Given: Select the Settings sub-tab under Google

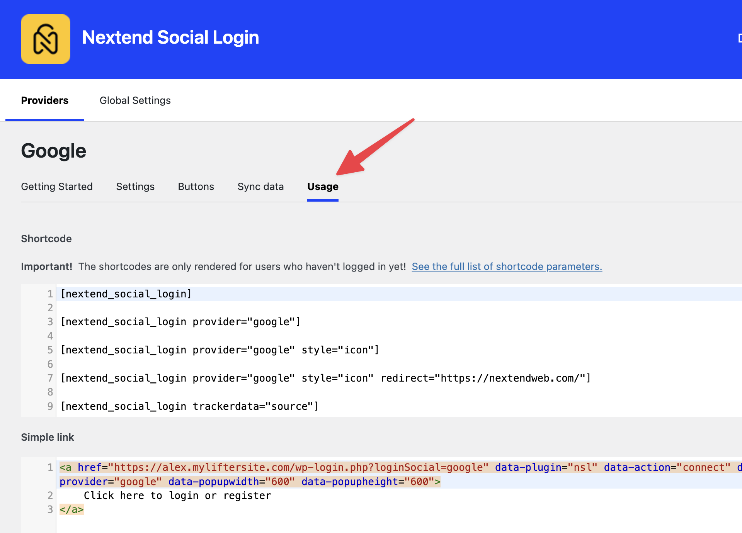Looking at the screenshot, I should coord(135,187).
